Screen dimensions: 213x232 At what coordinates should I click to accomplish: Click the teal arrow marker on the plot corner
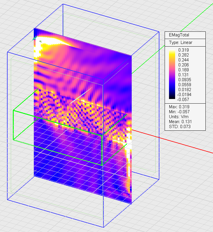35,38
